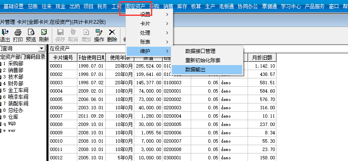Open the 基础设置 menu
Image resolution: width=348 pixels, height=161 pixels.
pyautogui.click(x=13, y=6)
